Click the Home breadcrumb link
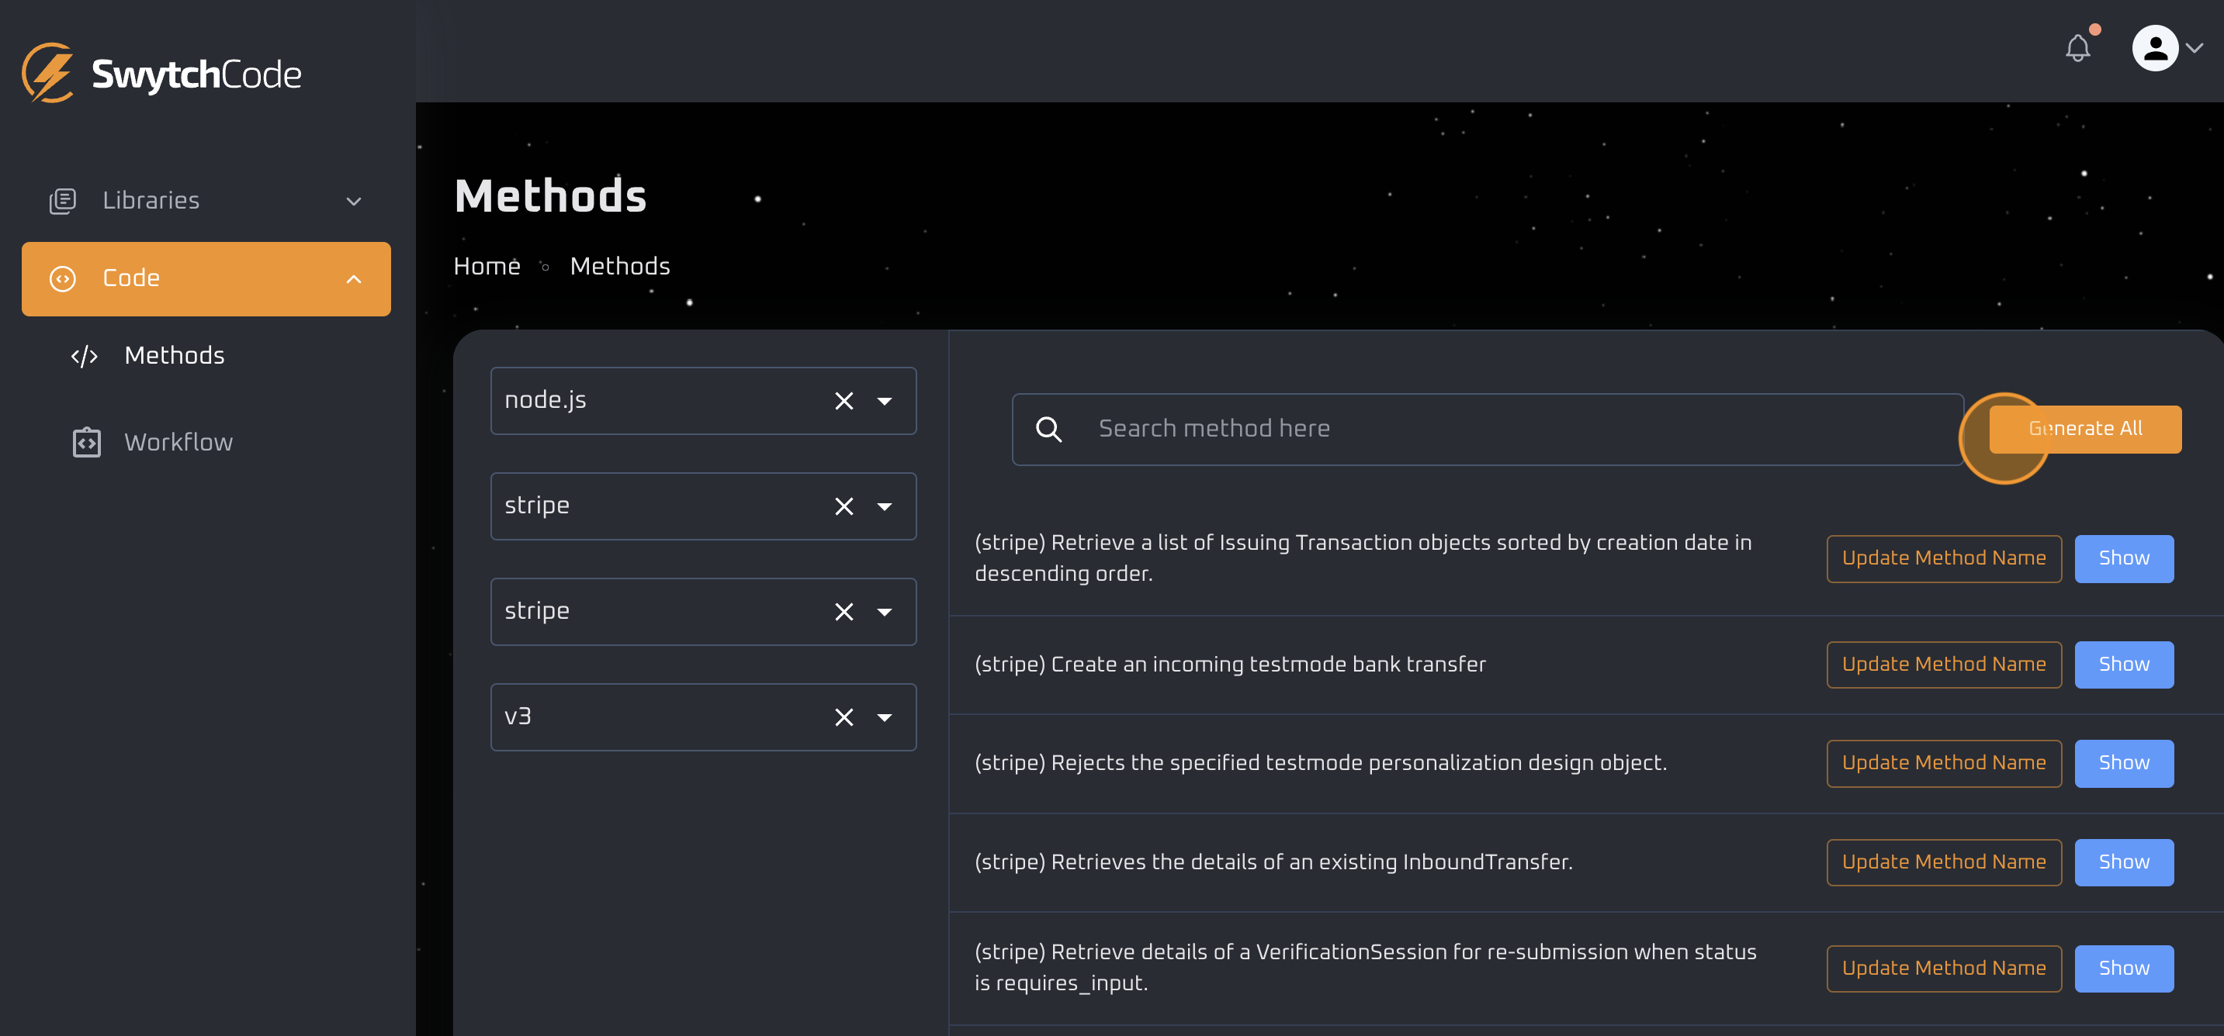2224x1036 pixels. click(487, 267)
